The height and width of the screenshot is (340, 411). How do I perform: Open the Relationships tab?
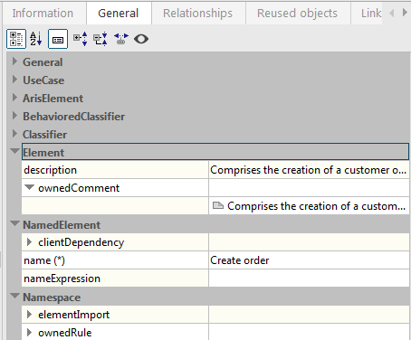198,14
